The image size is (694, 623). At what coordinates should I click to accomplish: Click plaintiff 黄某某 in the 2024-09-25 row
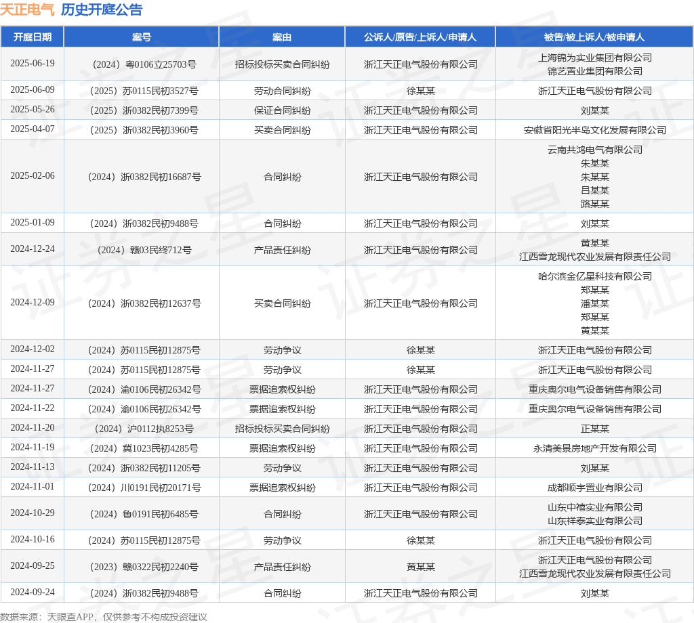point(420,567)
